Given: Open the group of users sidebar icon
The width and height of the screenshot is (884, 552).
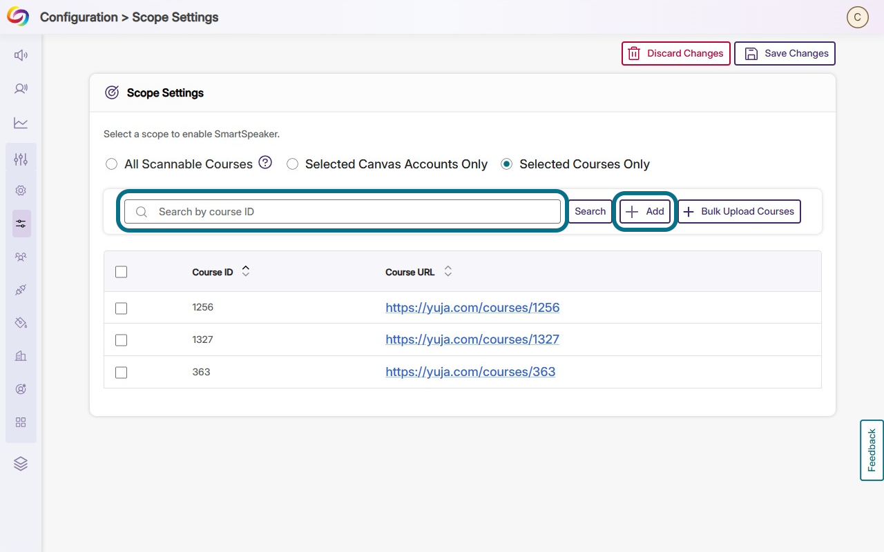Looking at the screenshot, I should [21, 257].
